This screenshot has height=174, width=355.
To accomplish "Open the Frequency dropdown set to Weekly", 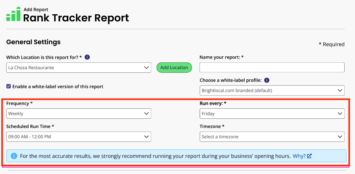I will pyautogui.click(x=78, y=114).
